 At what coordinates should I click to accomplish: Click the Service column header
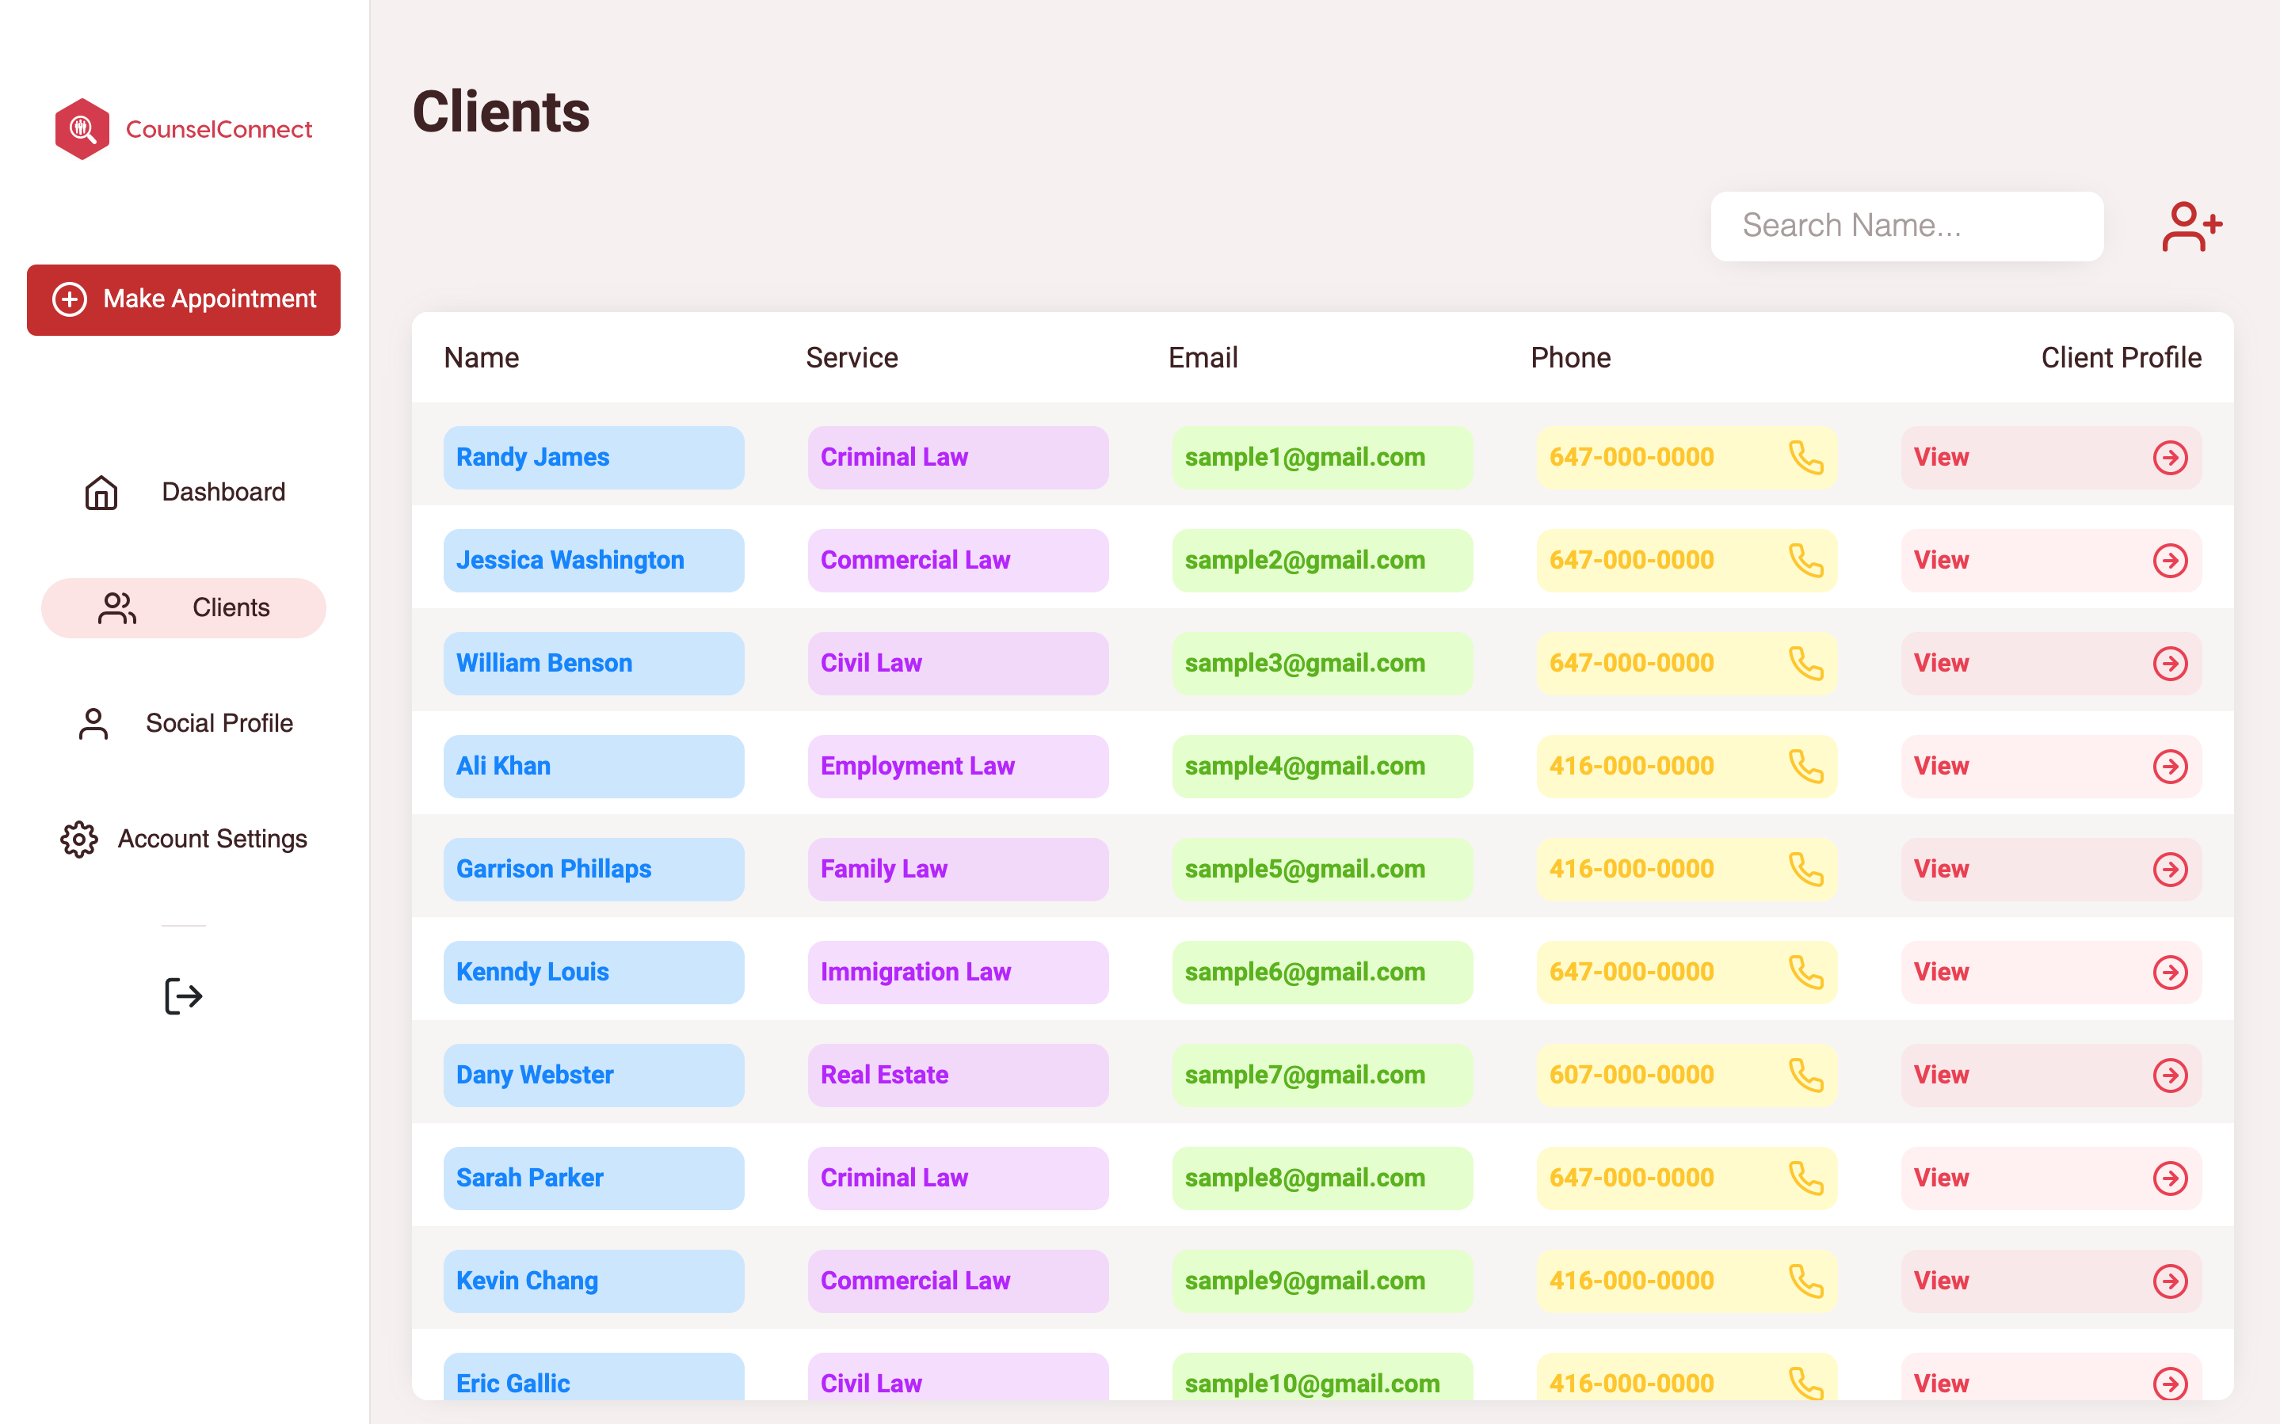852,358
